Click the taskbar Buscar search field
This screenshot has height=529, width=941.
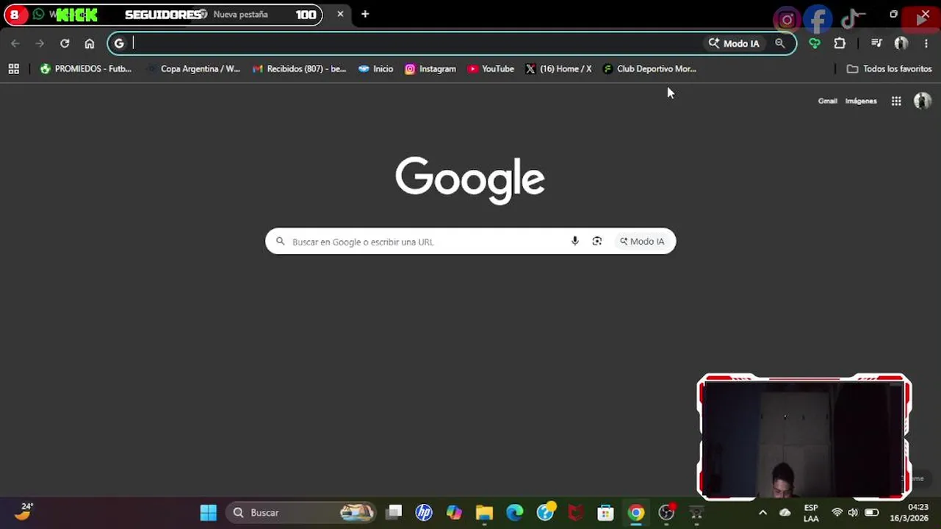click(303, 513)
